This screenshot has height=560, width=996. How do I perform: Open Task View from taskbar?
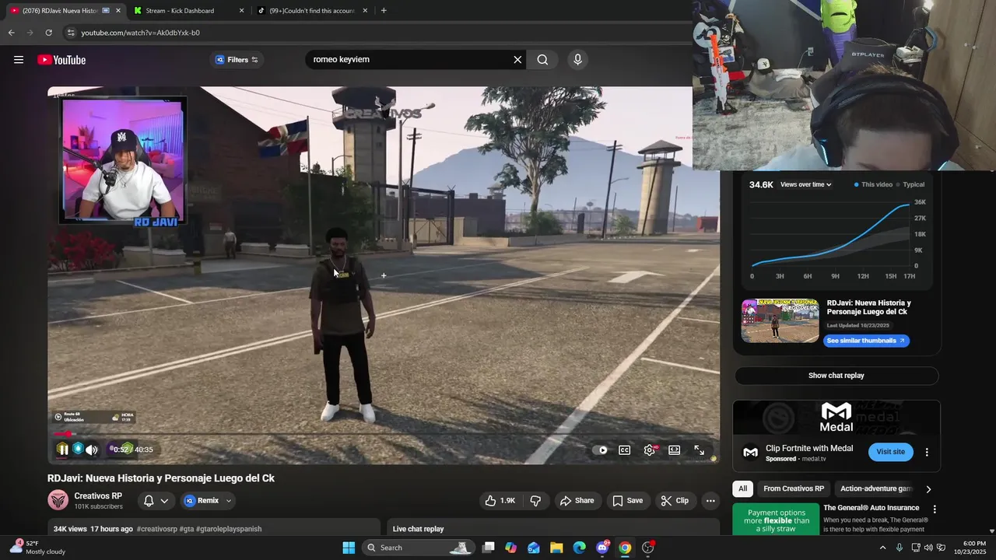488,548
